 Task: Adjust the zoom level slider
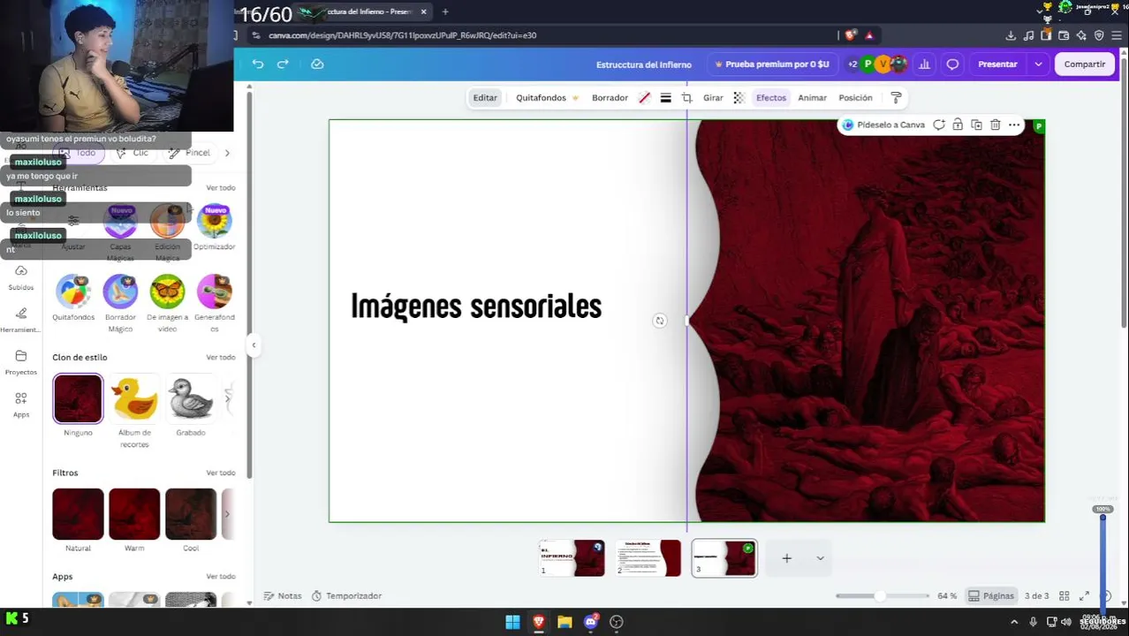click(882, 596)
